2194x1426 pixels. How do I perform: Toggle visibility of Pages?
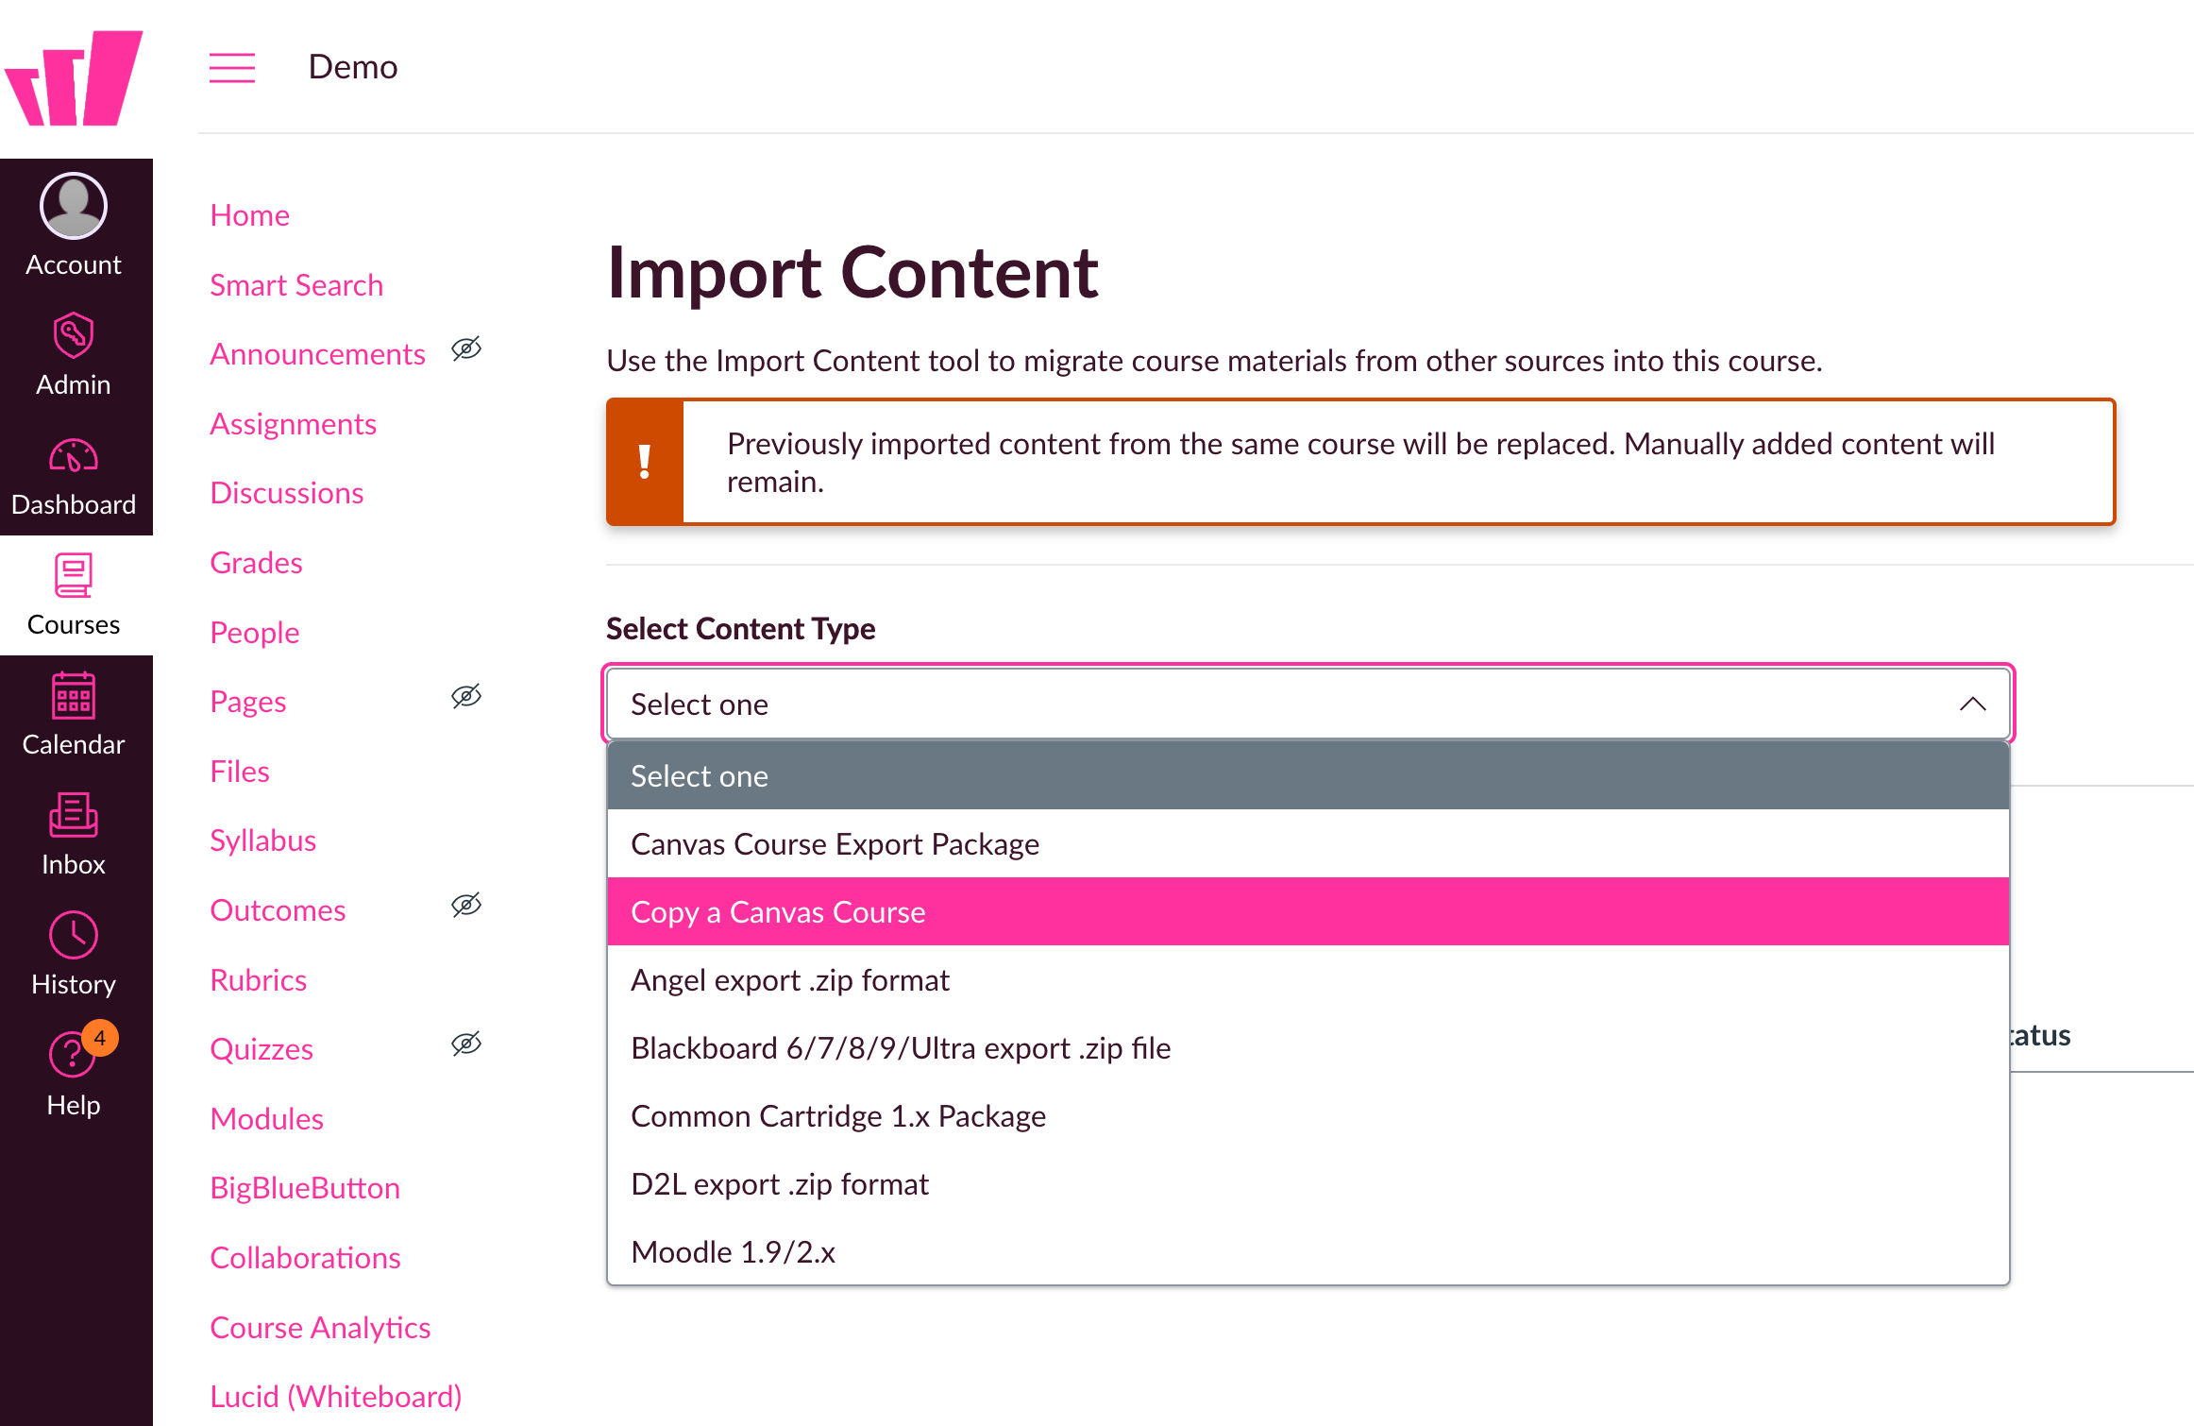click(x=466, y=697)
